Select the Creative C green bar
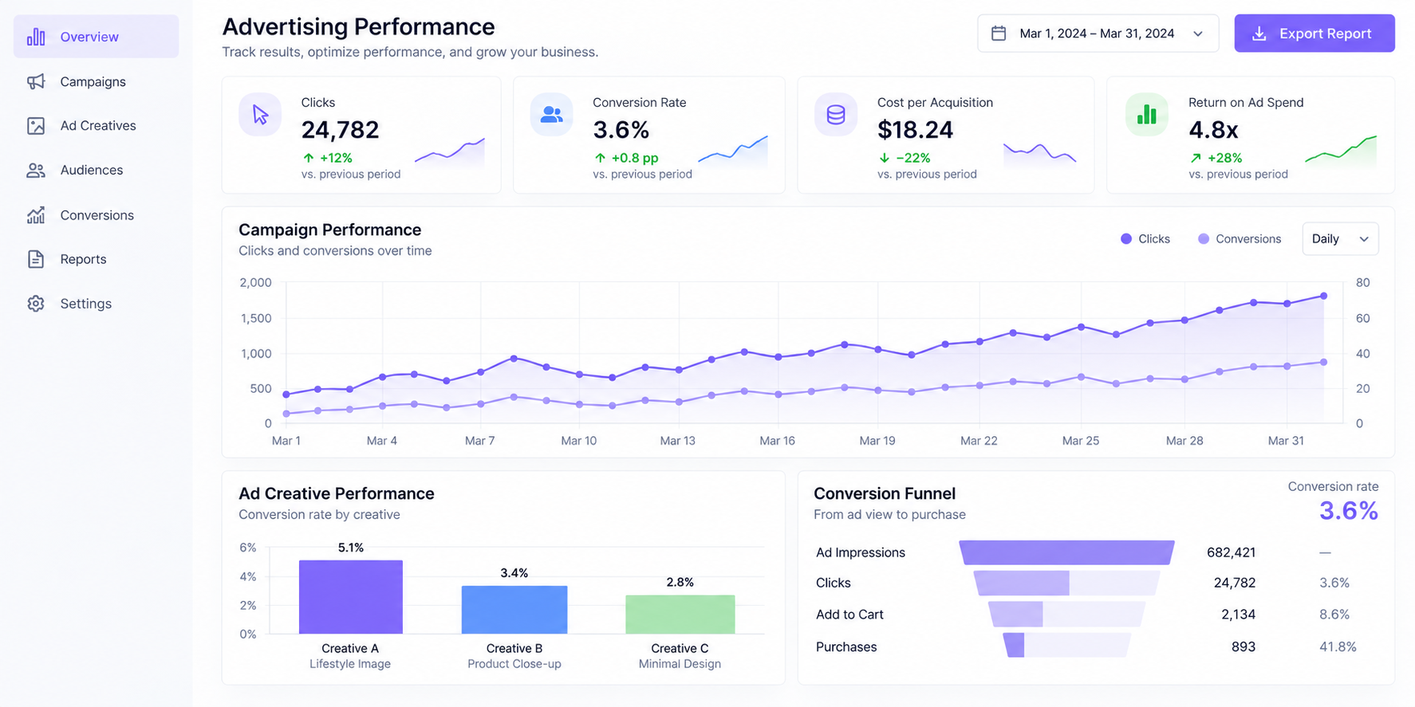1415x707 pixels. click(680, 615)
